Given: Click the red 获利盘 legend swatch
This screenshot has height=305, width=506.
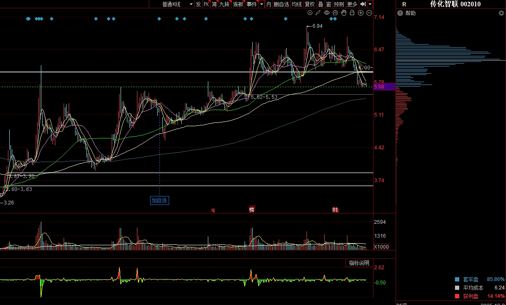Looking at the screenshot, I should 457,296.
